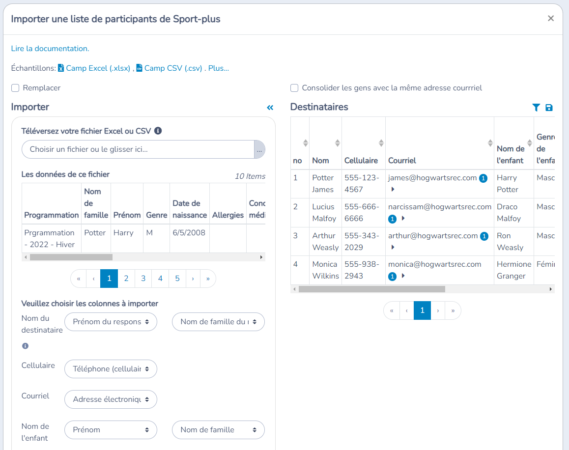Image resolution: width=569 pixels, height=450 pixels.
Task: Expand narcissam@hogwartsrec.com row arrow
Action: [403, 218]
